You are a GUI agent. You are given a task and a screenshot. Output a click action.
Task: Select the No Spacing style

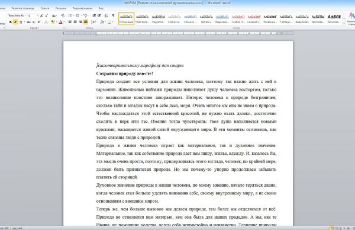142,18
